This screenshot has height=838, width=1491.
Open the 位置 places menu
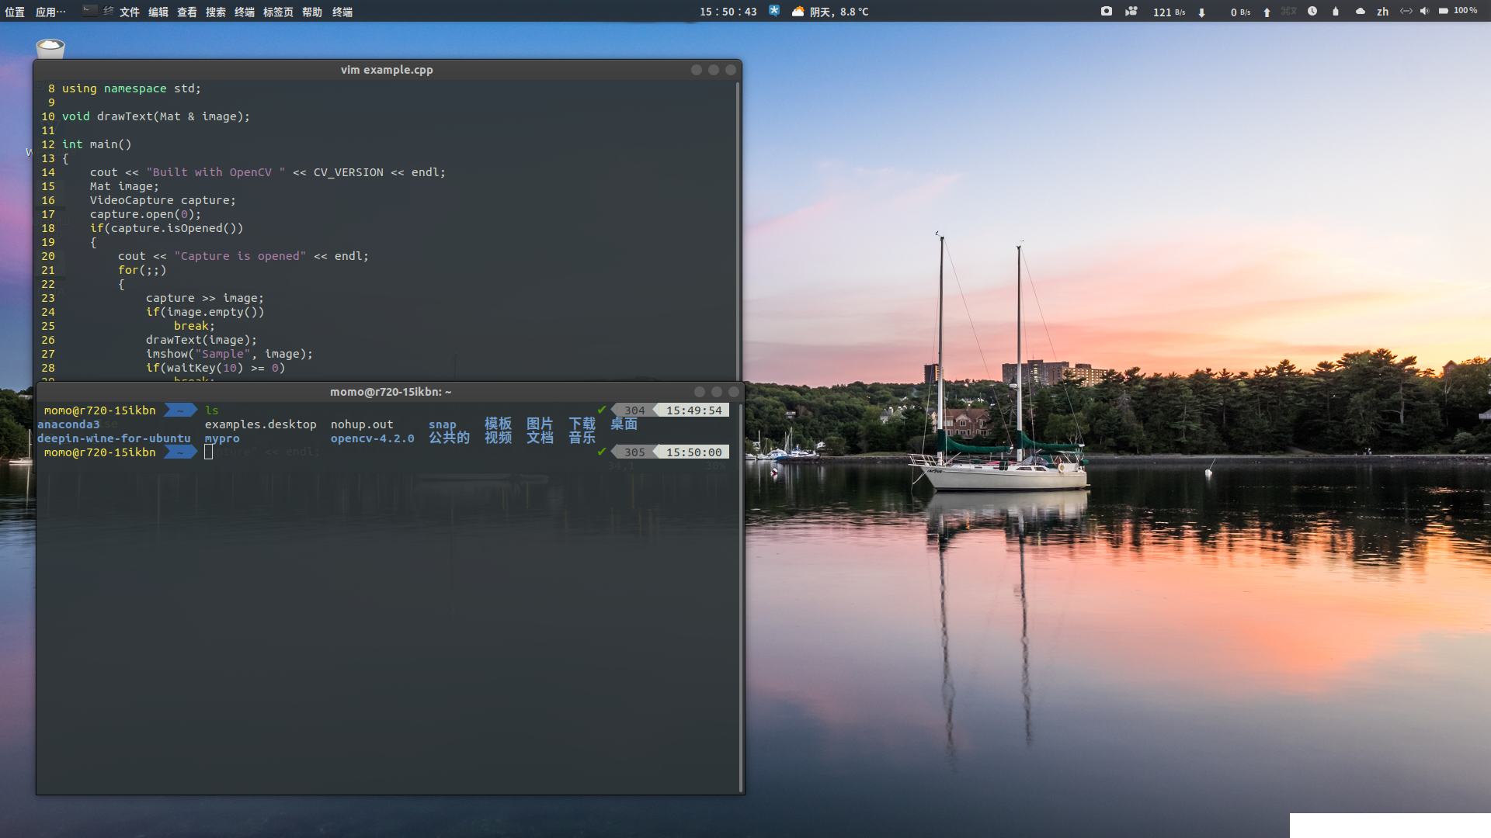coord(15,12)
